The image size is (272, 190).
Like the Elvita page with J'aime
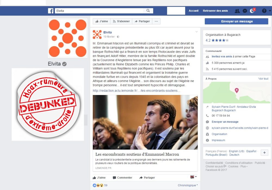[x=102, y=21]
